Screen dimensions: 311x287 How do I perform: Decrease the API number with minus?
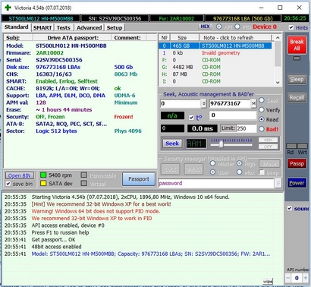pyautogui.click(x=288, y=278)
